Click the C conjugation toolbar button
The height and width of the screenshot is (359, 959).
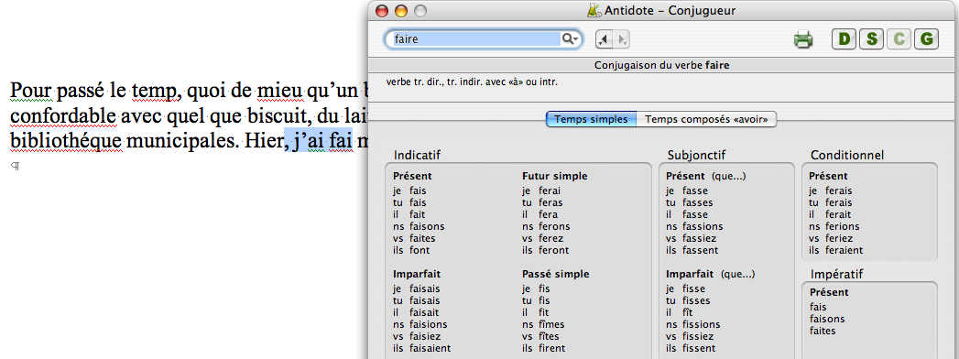899,39
